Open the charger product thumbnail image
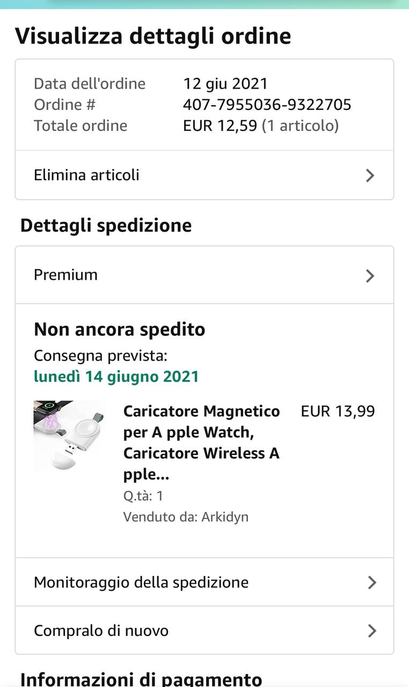Image resolution: width=409 pixels, height=687 pixels. click(x=69, y=436)
